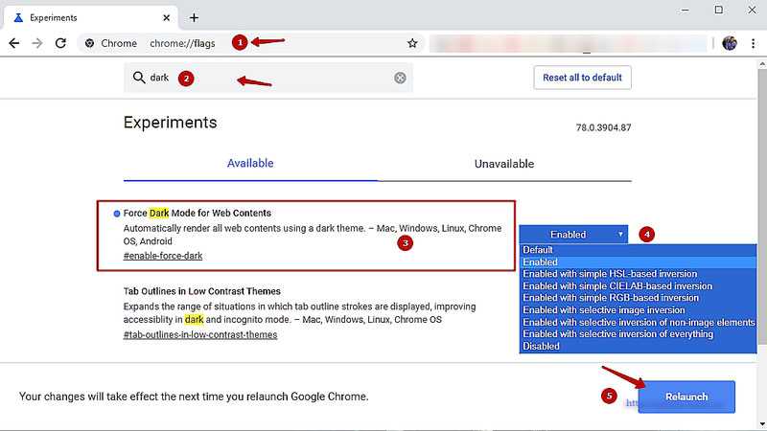
Task: Choose the highlighted Enabled option in the list
Action: [x=638, y=261]
